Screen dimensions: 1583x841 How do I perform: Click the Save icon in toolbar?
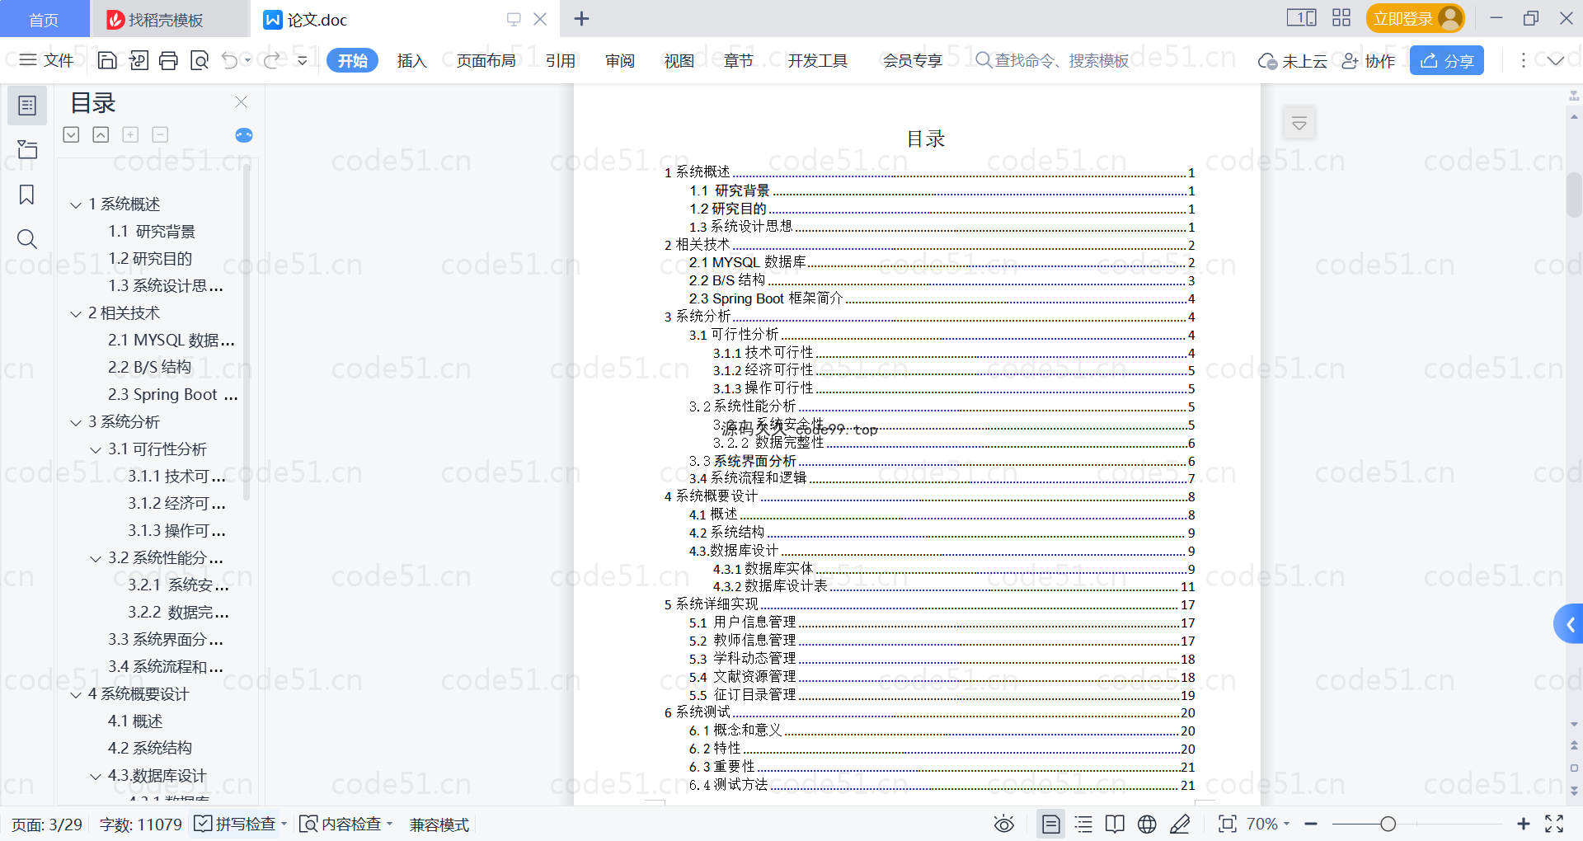tap(107, 60)
